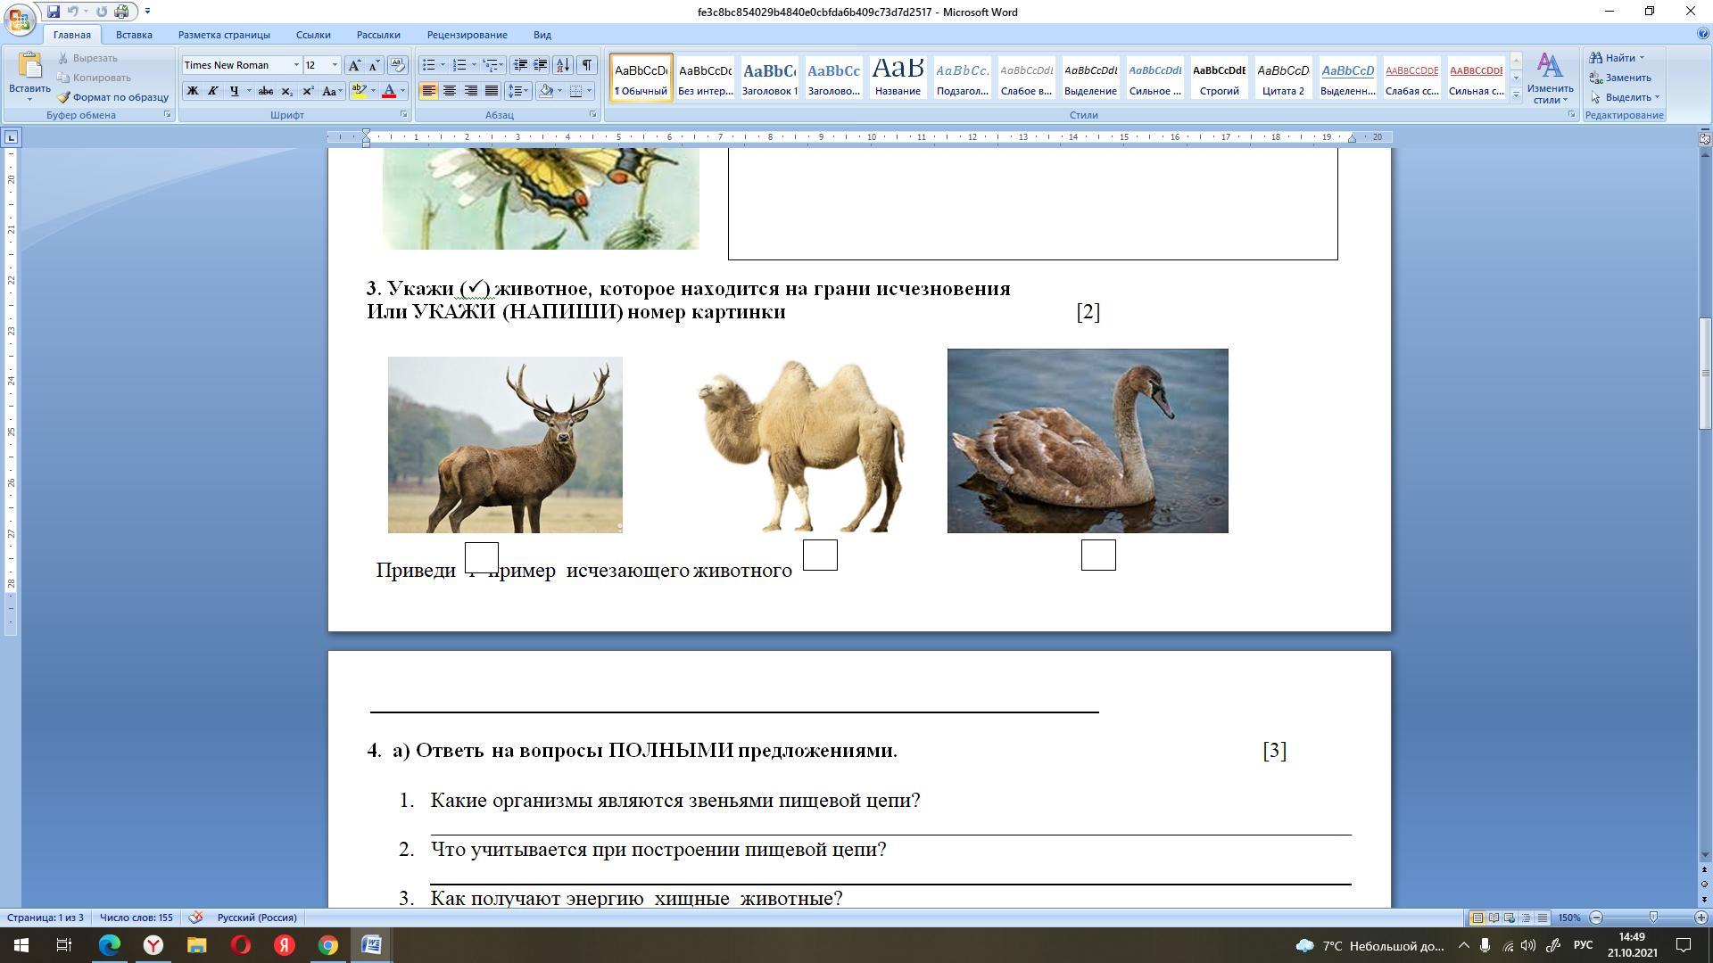Click Заменить in the editing group
This screenshot has height=963, width=1713.
click(1627, 78)
